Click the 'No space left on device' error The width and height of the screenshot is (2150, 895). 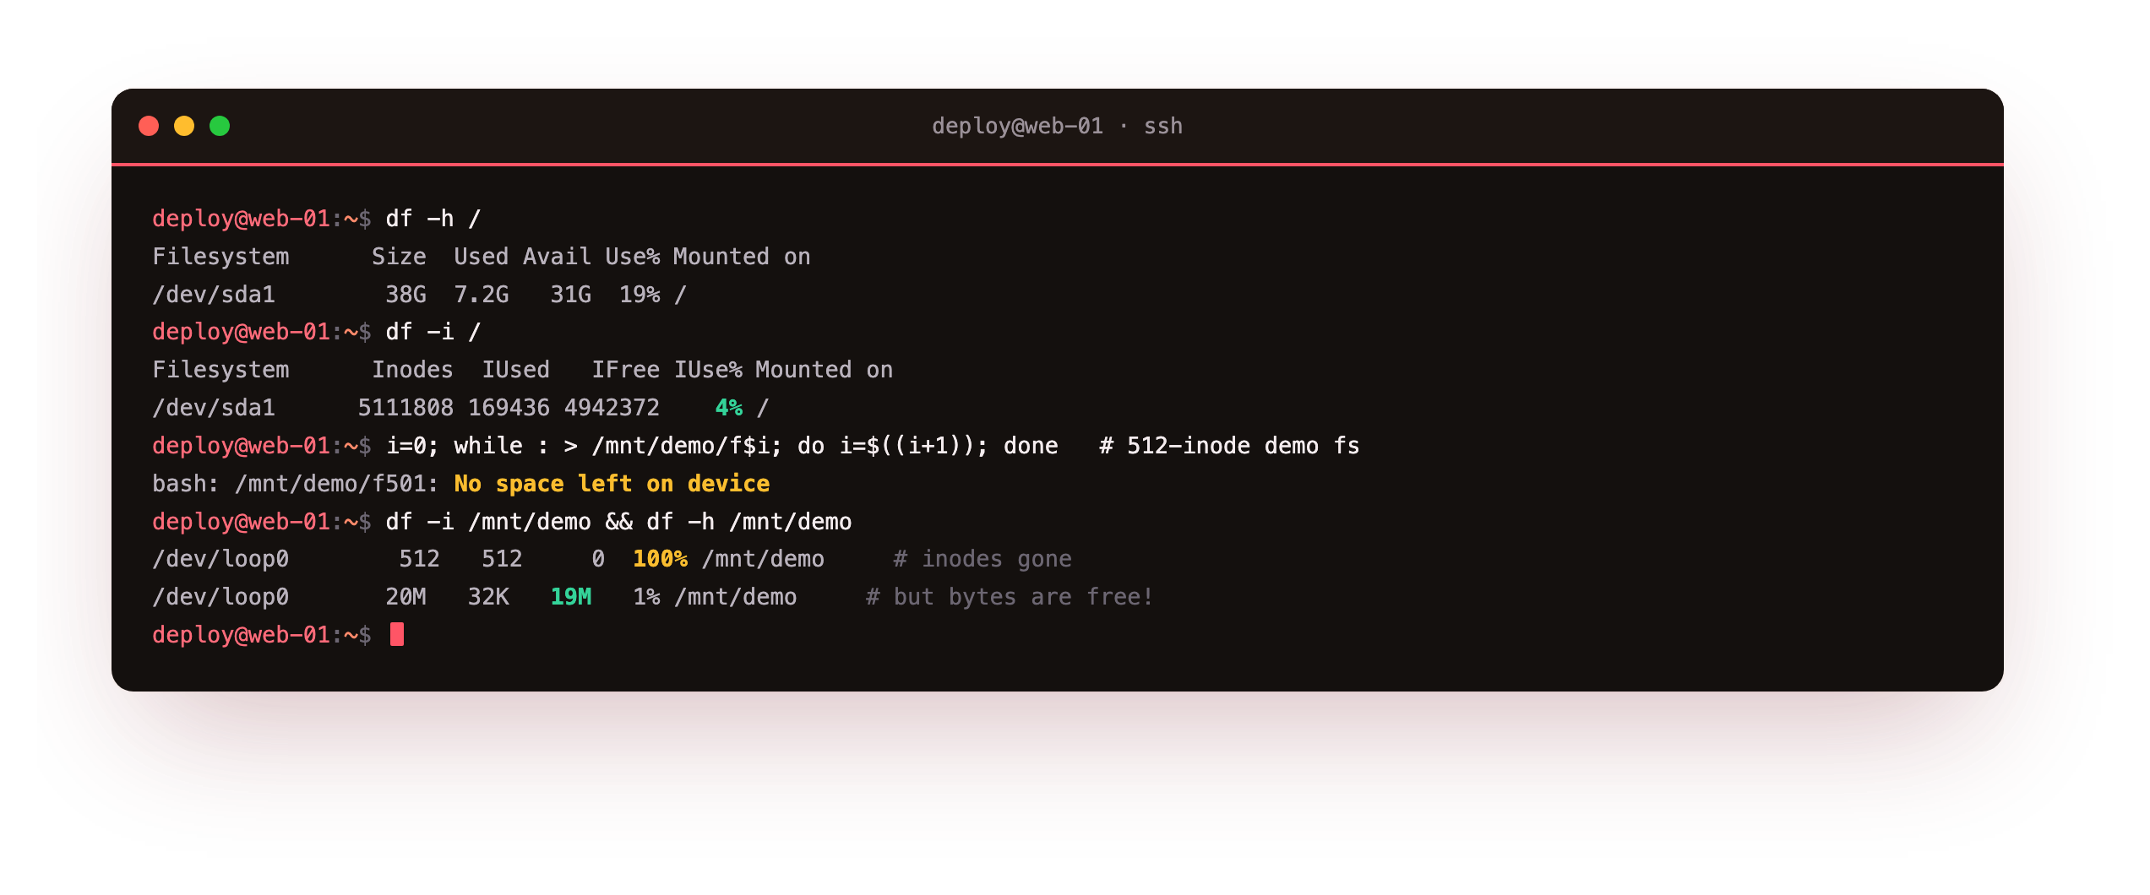point(612,484)
